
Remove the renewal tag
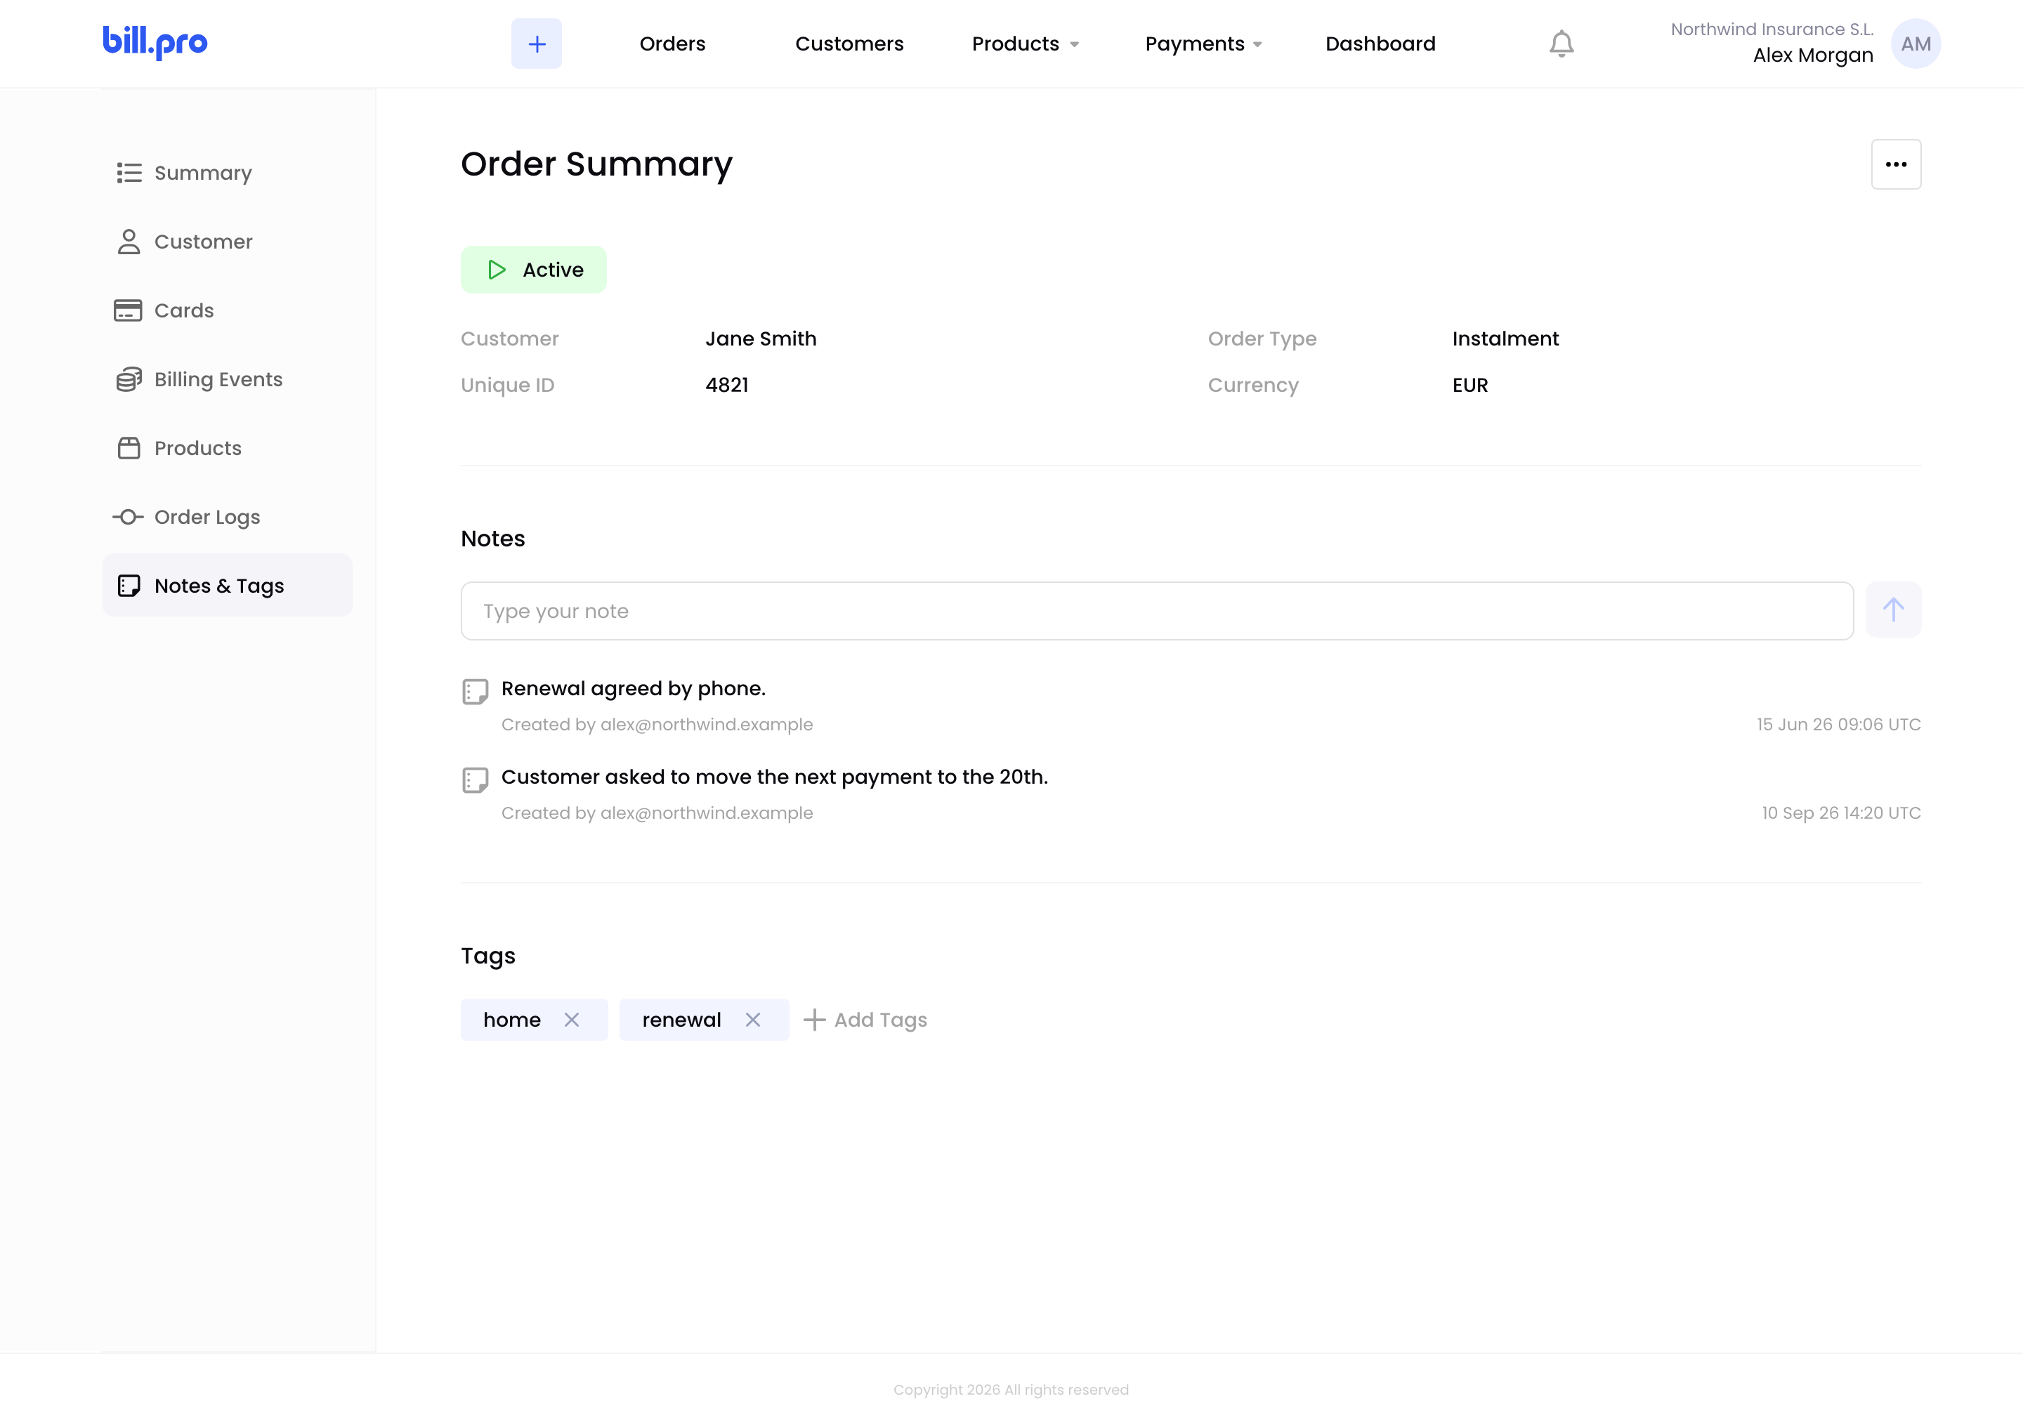pos(752,1019)
